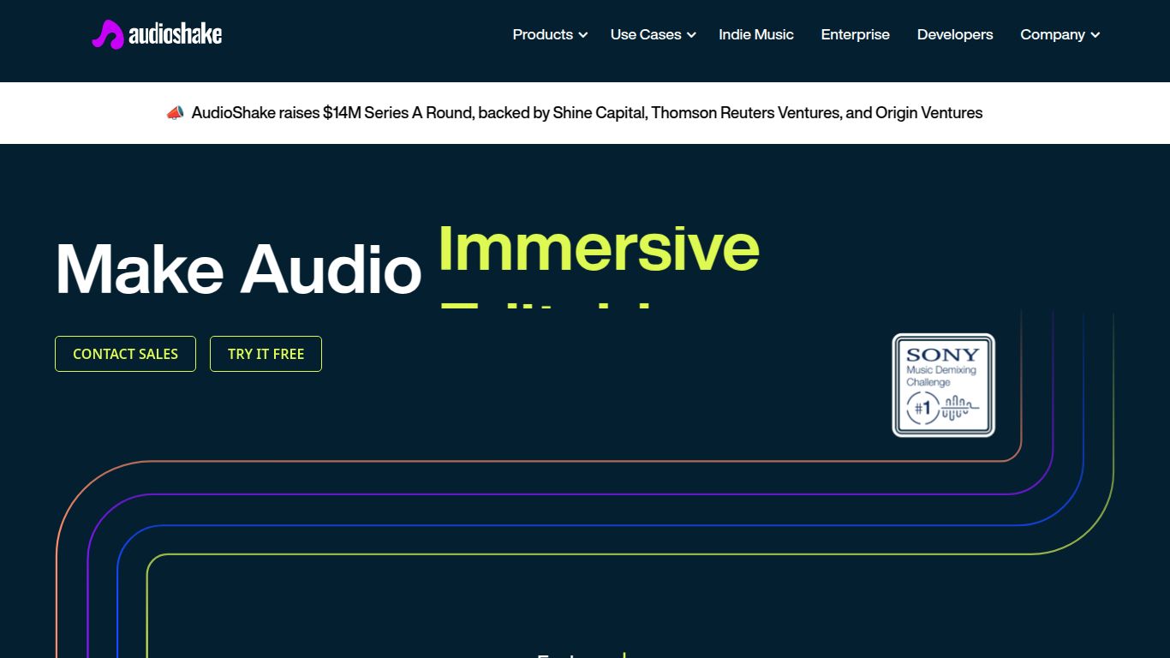Navigate to the Developers section
Image resolution: width=1170 pixels, height=658 pixels.
coord(954,35)
